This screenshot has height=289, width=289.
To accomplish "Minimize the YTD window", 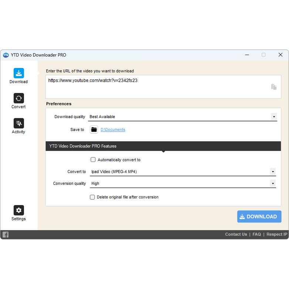I will coord(247,55).
